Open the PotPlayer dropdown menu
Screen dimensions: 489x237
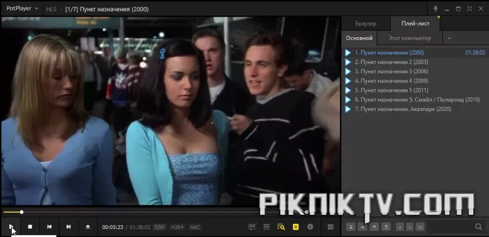coord(22,9)
